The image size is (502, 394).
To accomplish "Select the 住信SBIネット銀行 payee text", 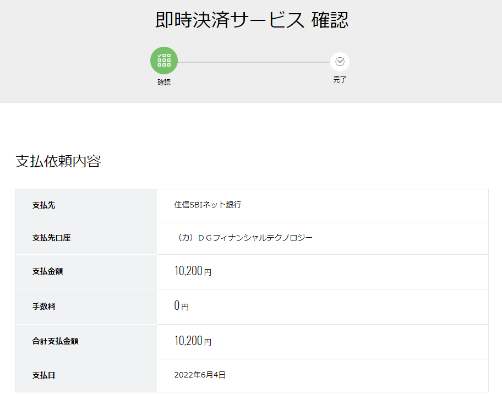I will tap(208, 205).
